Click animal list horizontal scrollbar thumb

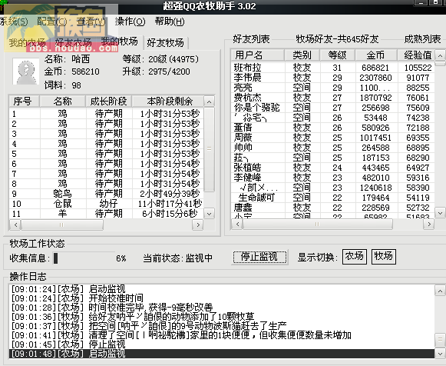[62, 225]
